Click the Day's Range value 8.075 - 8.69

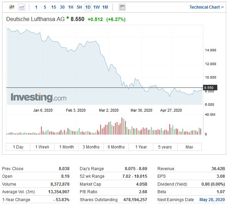tap(136, 168)
